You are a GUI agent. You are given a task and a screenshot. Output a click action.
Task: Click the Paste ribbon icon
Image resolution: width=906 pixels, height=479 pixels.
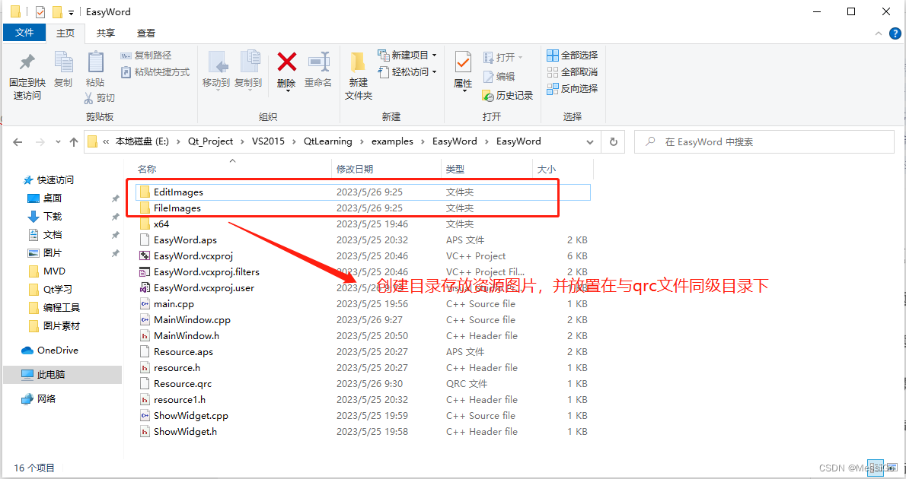click(95, 62)
